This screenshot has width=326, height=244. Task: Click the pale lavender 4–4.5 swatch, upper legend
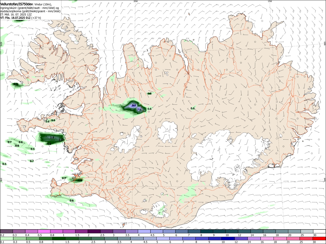point(144,231)
